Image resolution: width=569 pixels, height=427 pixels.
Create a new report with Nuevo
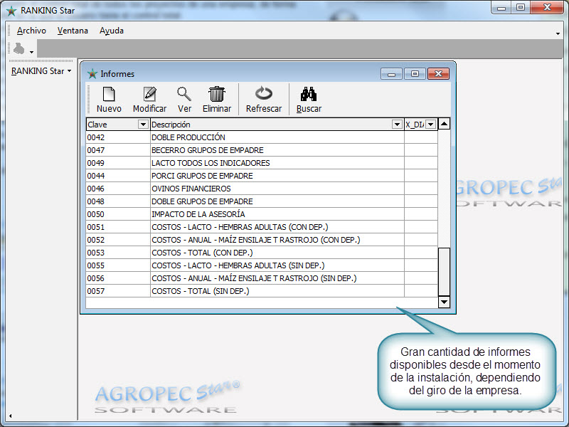[109, 100]
